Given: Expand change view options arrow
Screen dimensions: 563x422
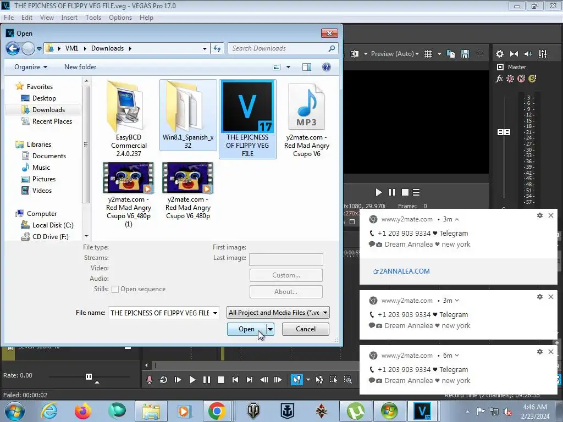Looking at the screenshot, I should tap(288, 67).
